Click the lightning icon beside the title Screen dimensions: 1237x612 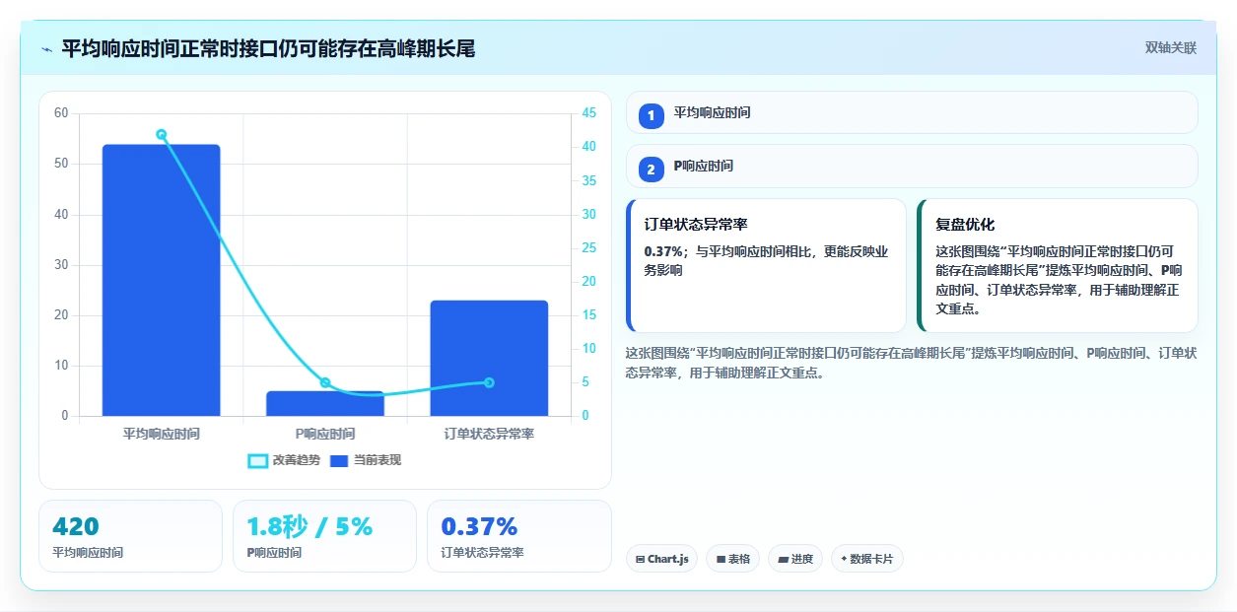click(46, 48)
